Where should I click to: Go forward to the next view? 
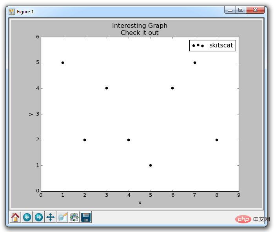point(39,217)
